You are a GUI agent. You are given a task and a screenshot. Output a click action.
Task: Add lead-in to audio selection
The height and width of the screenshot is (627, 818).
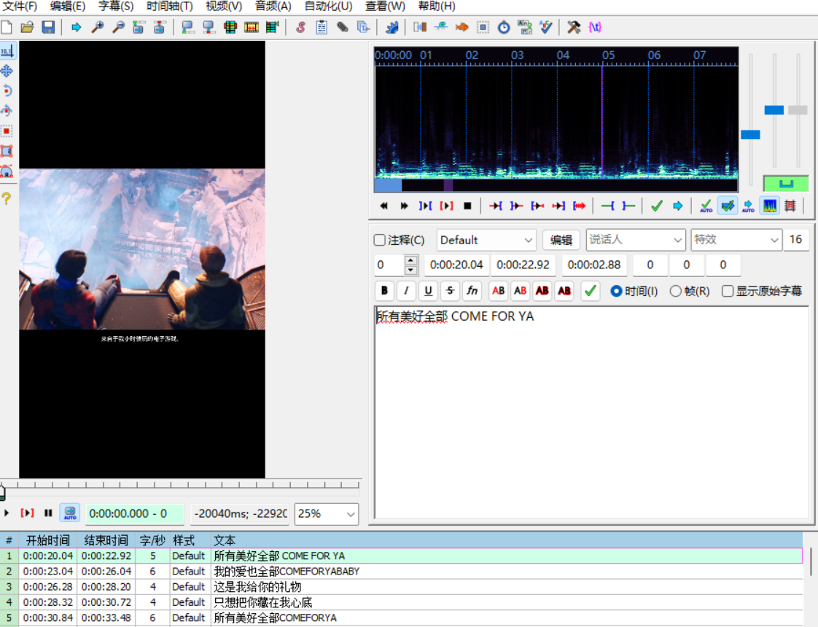click(608, 206)
